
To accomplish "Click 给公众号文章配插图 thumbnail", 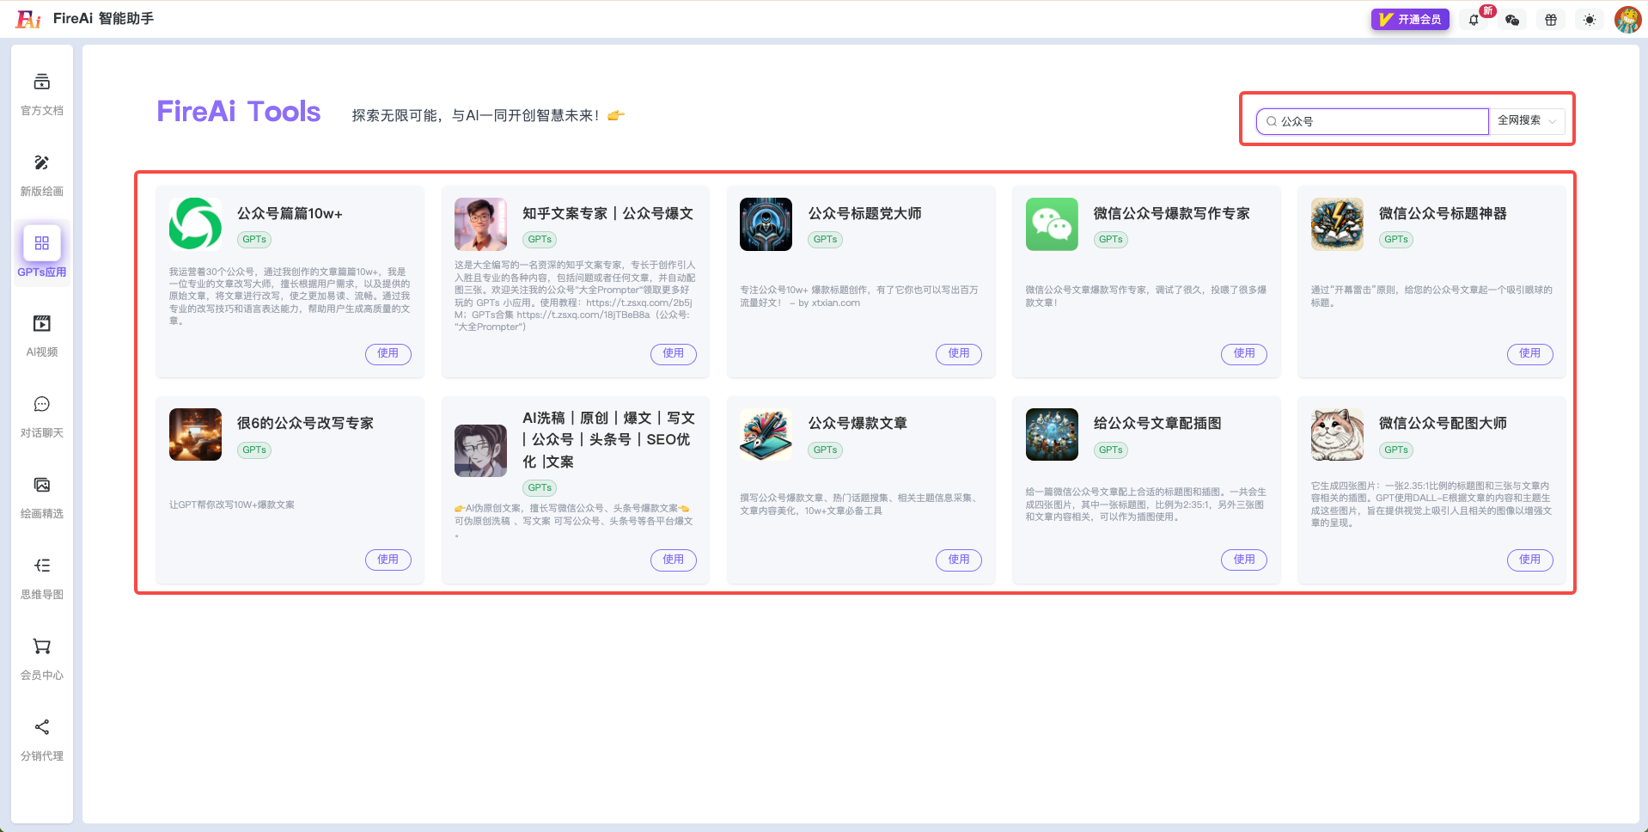I will click(1052, 434).
